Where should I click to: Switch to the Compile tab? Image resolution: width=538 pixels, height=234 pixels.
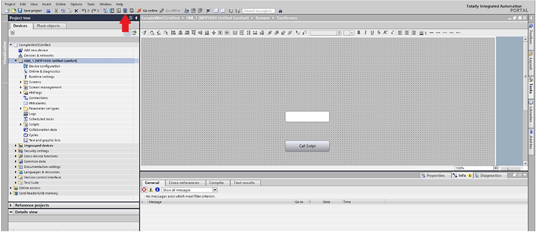tap(216, 183)
